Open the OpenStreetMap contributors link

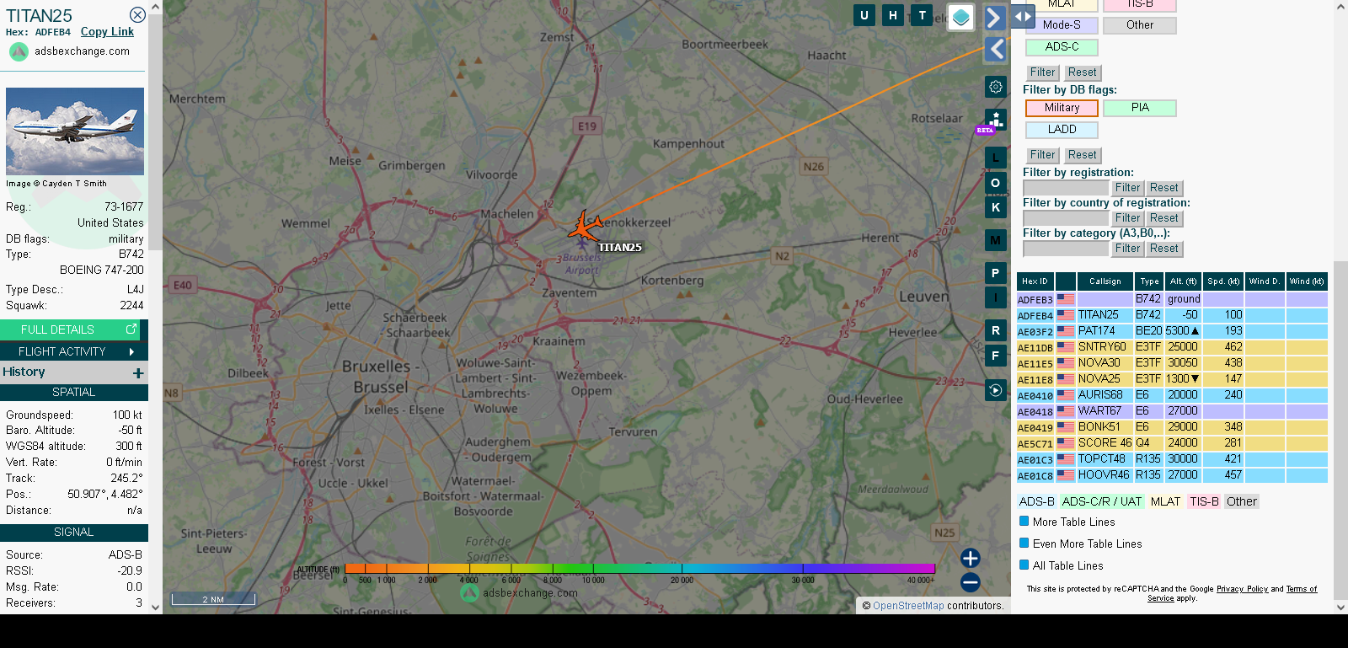pyautogui.click(x=908, y=606)
